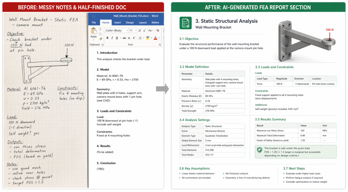348x192 pixels.
Task: Click the '(To be added)' placeholder text
Action: pyautogui.click(x=105, y=152)
